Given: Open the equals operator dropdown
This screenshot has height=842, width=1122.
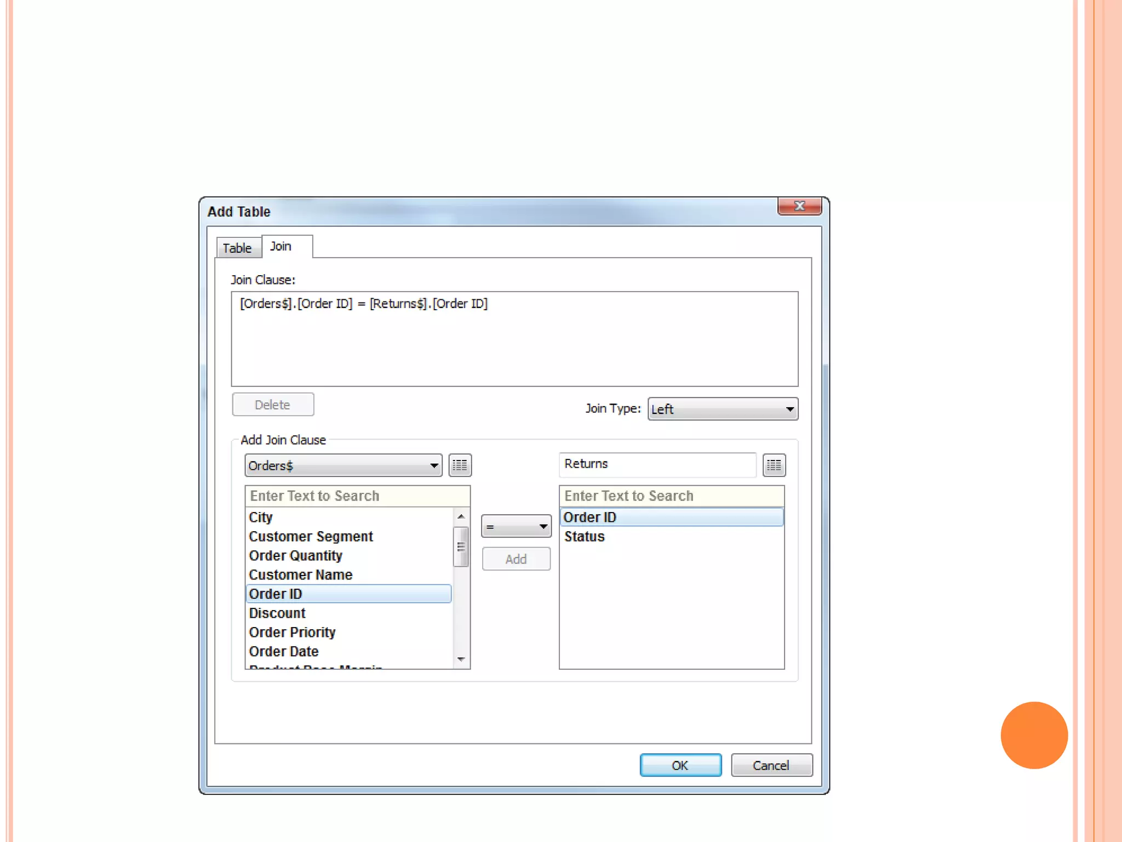Looking at the screenshot, I should (x=516, y=526).
